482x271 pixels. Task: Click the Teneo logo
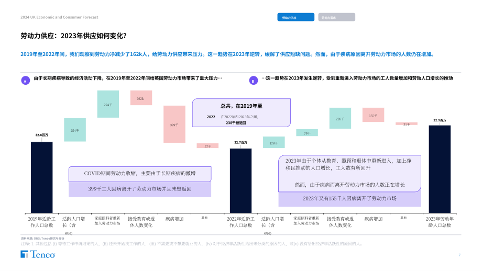click(38, 254)
